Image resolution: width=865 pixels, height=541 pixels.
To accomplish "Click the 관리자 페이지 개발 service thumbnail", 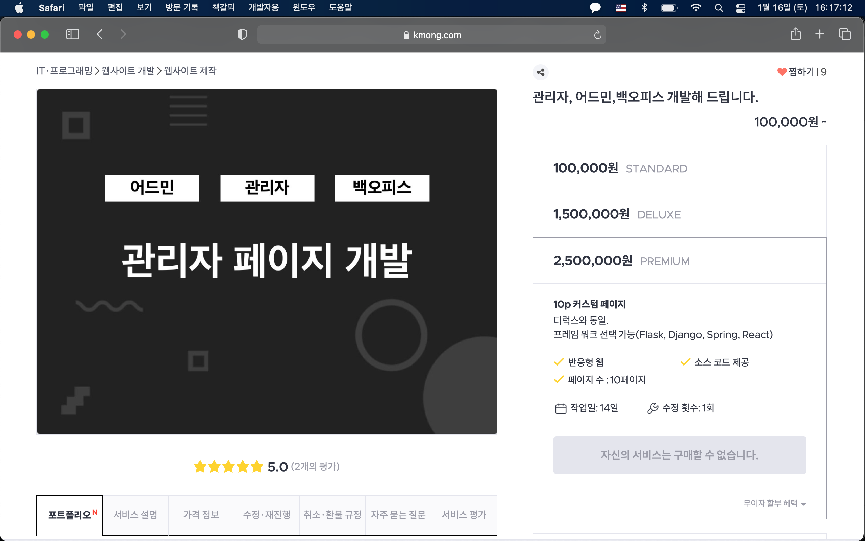I will (x=267, y=262).
